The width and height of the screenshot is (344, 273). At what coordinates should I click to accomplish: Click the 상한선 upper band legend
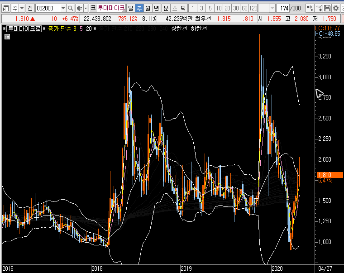tap(179, 29)
